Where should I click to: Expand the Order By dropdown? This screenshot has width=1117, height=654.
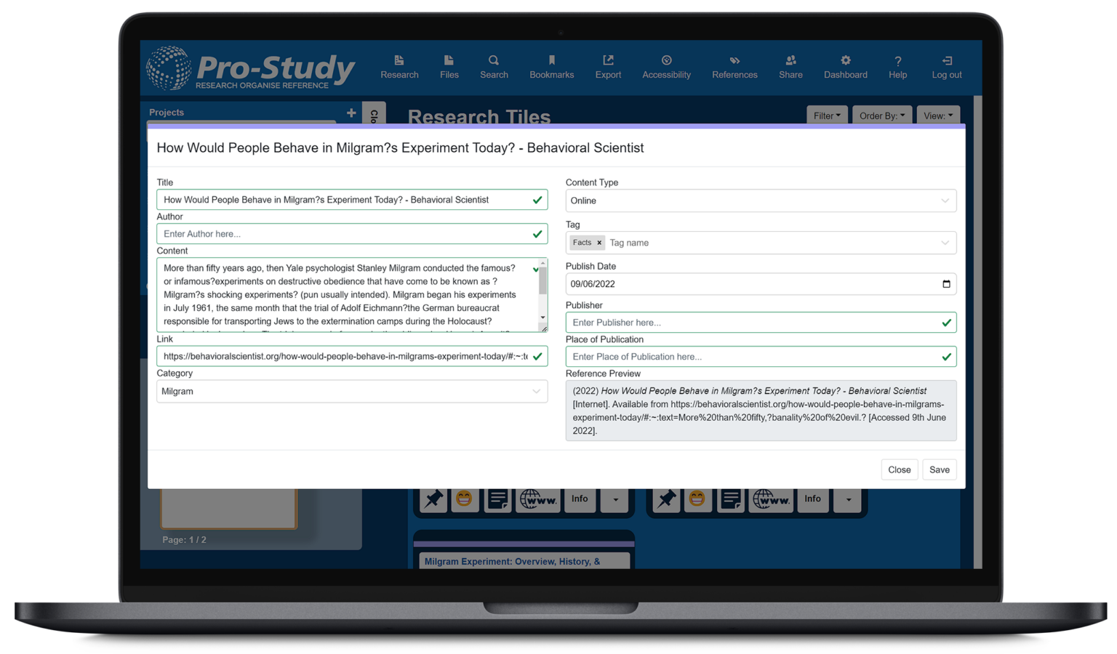(x=881, y=115)
